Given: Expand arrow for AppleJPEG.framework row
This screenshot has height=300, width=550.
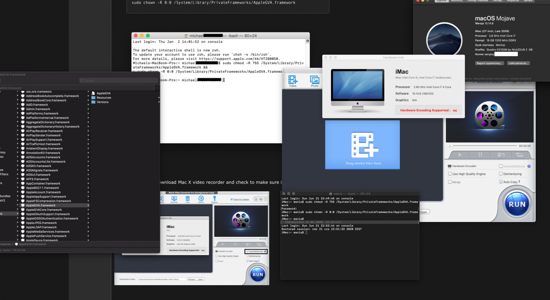Looking at the screenshot, I should click(x=88, y=223).
